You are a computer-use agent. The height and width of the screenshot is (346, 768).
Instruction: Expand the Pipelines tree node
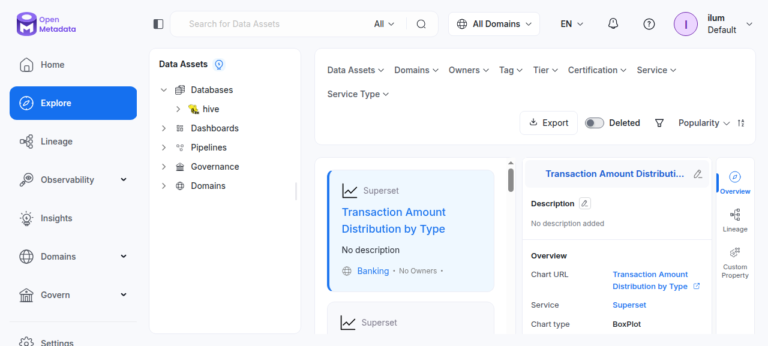pos(164,148)
